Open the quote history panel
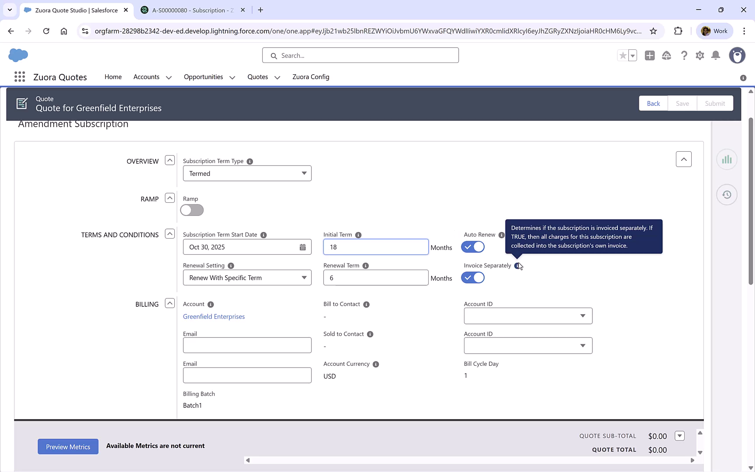 (x=727, y=194)
